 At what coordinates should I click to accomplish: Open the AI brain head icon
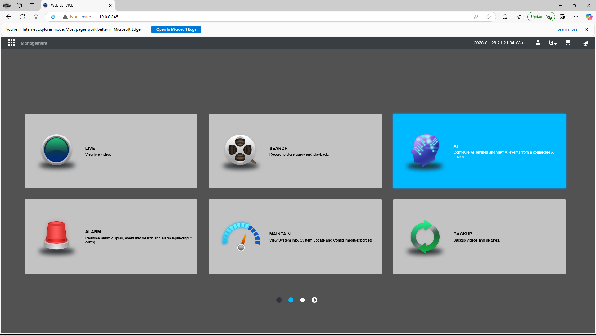[x=425, y=151]
